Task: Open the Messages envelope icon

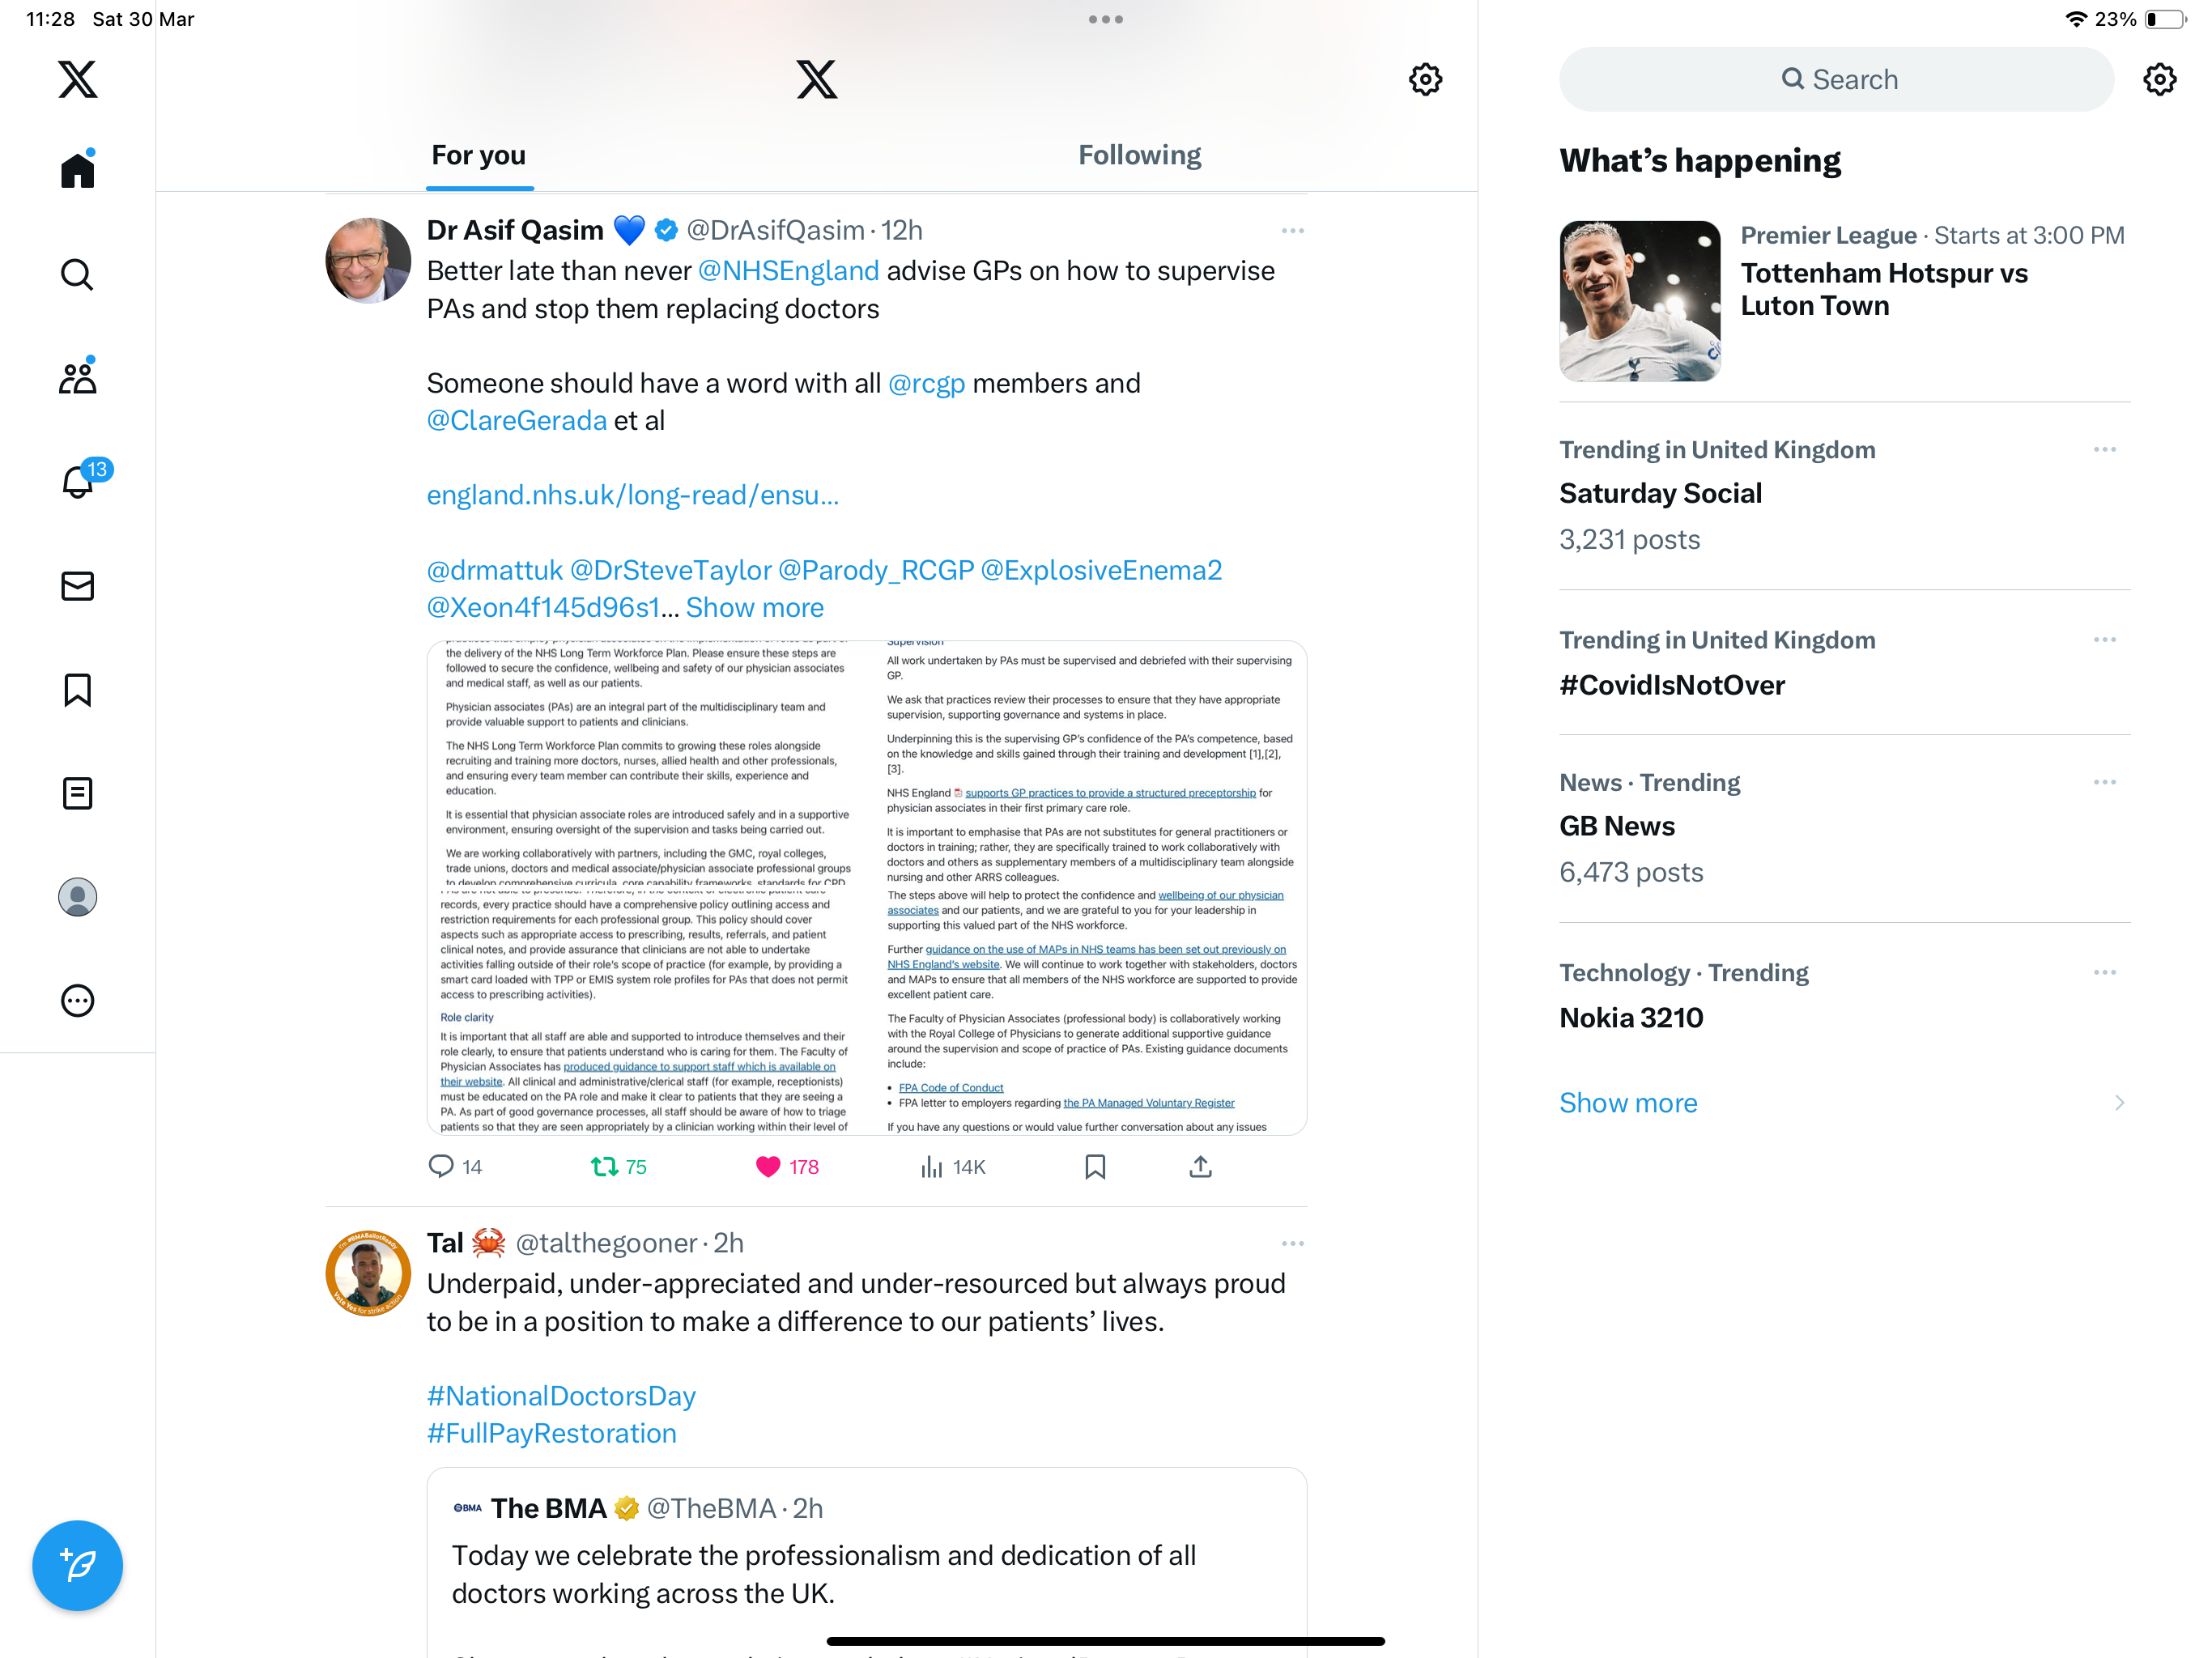Action: pyautogui.click(x=77, y=586)
